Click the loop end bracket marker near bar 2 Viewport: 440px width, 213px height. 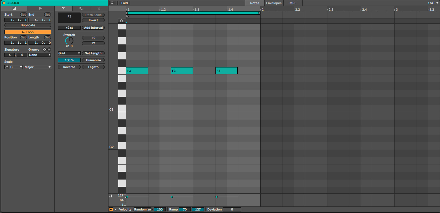click(x=259, y=13)
